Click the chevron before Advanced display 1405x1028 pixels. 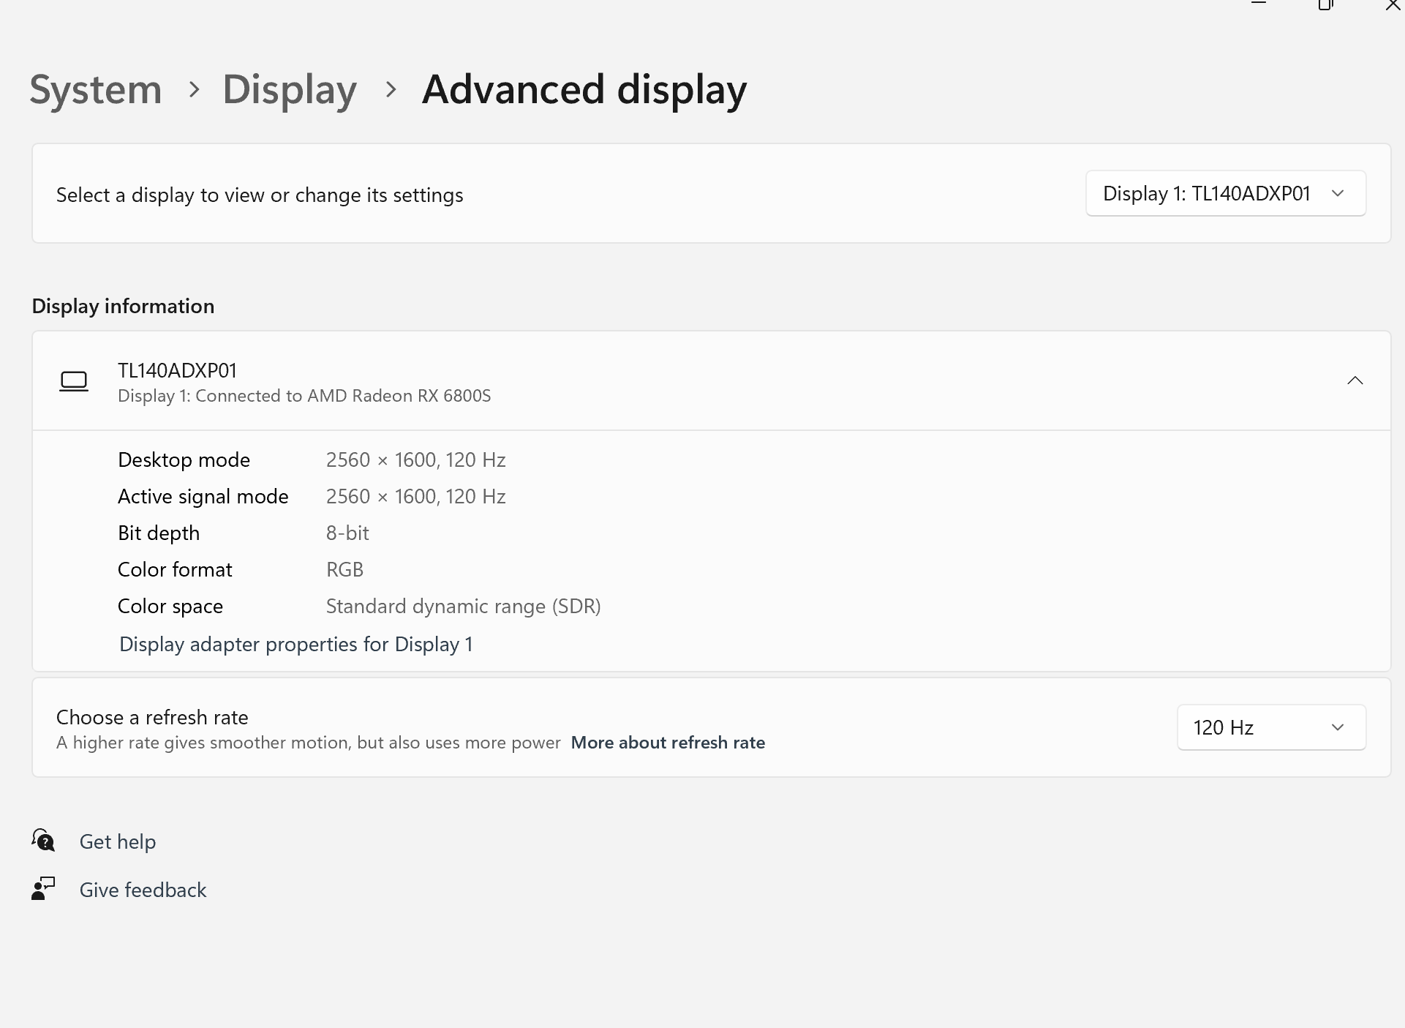pyautogui.click(x=391, y=89)
